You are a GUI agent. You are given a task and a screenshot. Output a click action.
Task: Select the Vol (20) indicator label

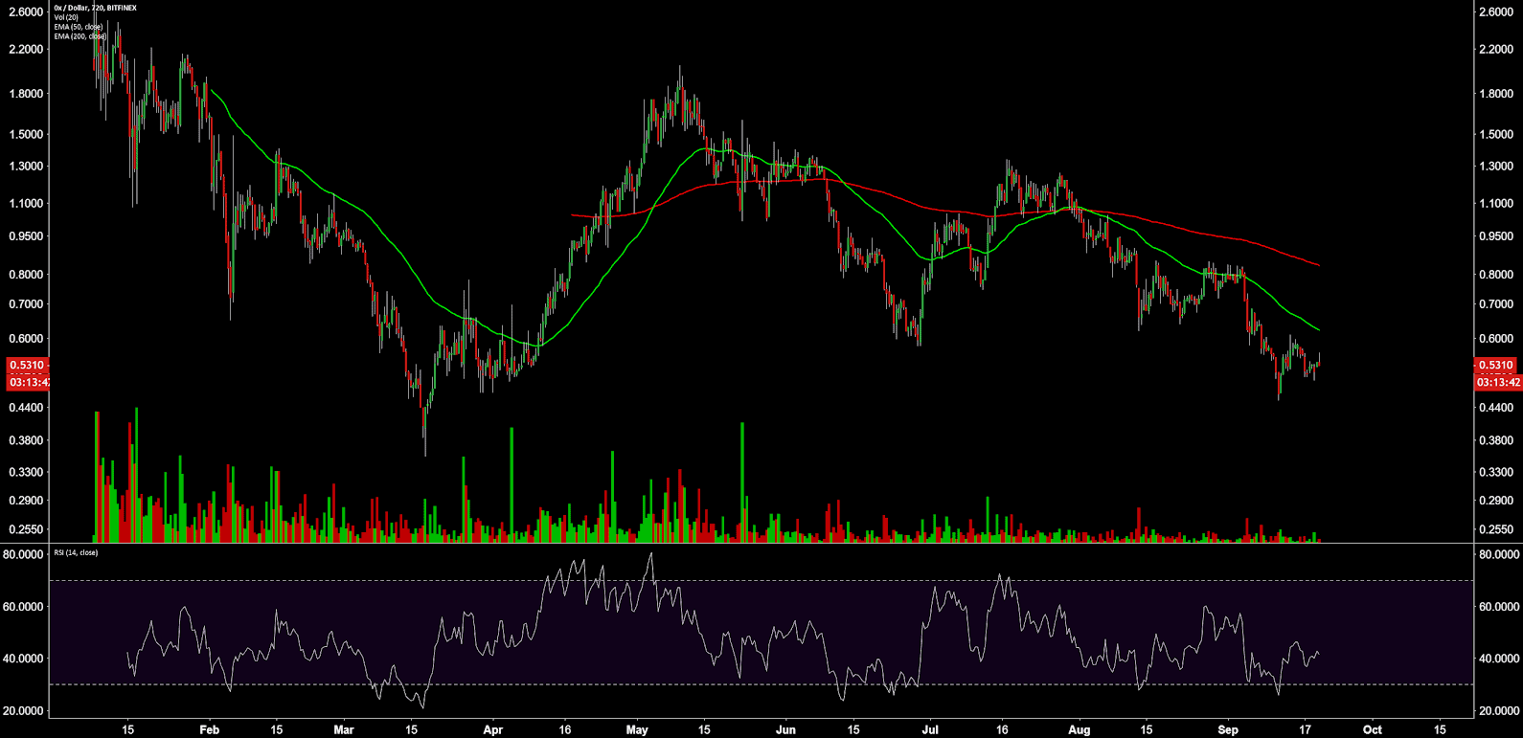pyautogui.click(x=66, y=17)
